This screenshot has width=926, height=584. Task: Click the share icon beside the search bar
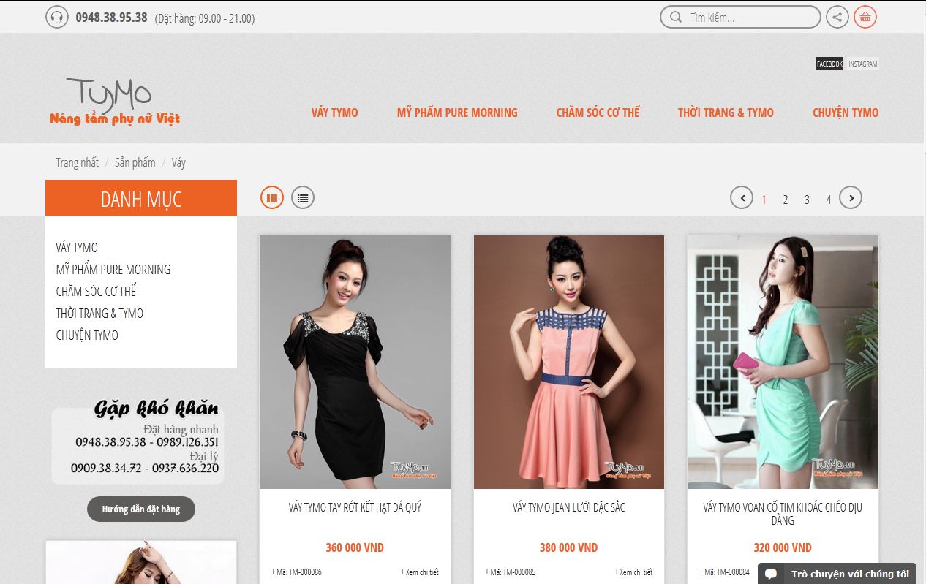(837, 16)
